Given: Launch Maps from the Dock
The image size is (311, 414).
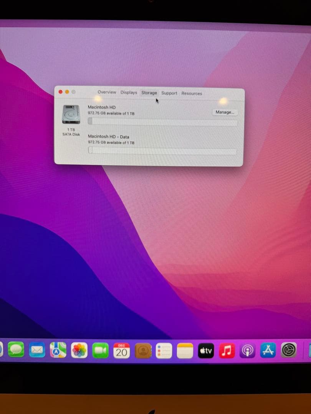Looking at the screenshot, I should click(x=58, y=350).
